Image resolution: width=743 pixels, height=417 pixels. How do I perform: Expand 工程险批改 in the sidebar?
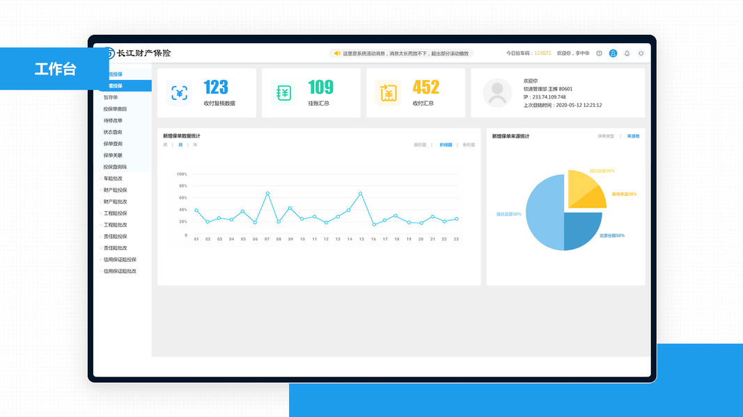[115, 224]
